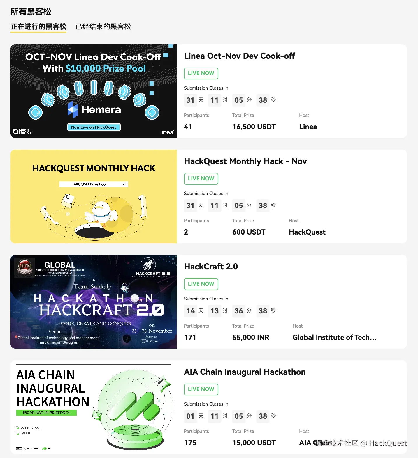
Task: Click the HackQuest logo in Linea banner
Action: coord(22,132)
